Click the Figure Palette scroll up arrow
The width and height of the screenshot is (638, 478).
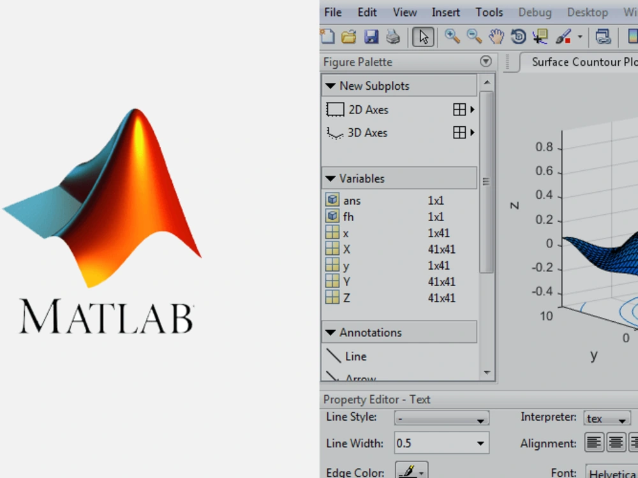click(487, 82)
